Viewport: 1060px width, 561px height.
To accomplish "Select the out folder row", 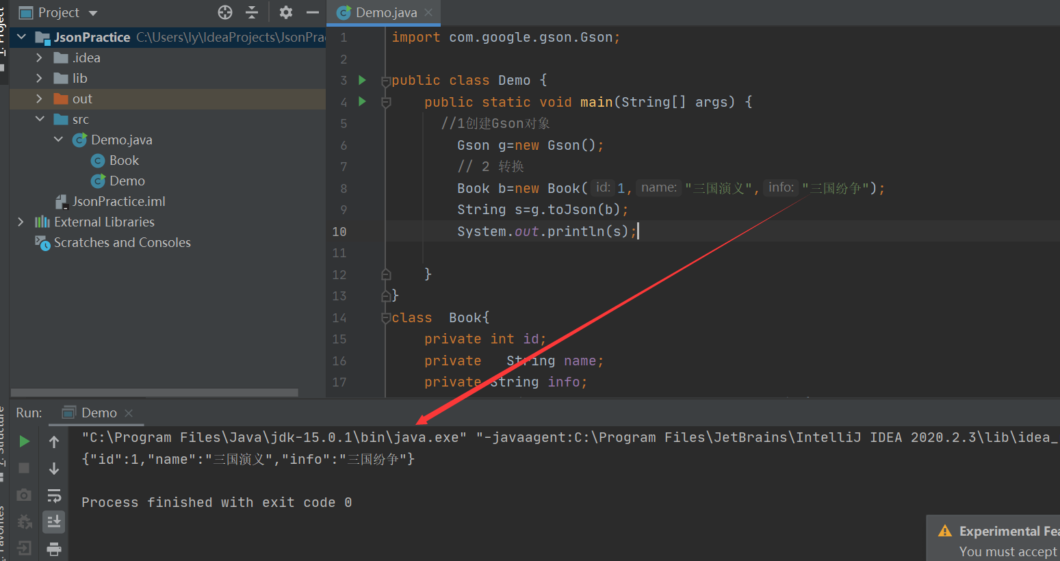I will (x=168, y=99).
